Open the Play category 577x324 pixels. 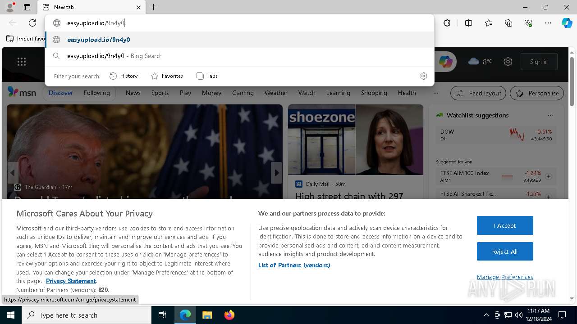pyautogui.click(x=185, y=93)
